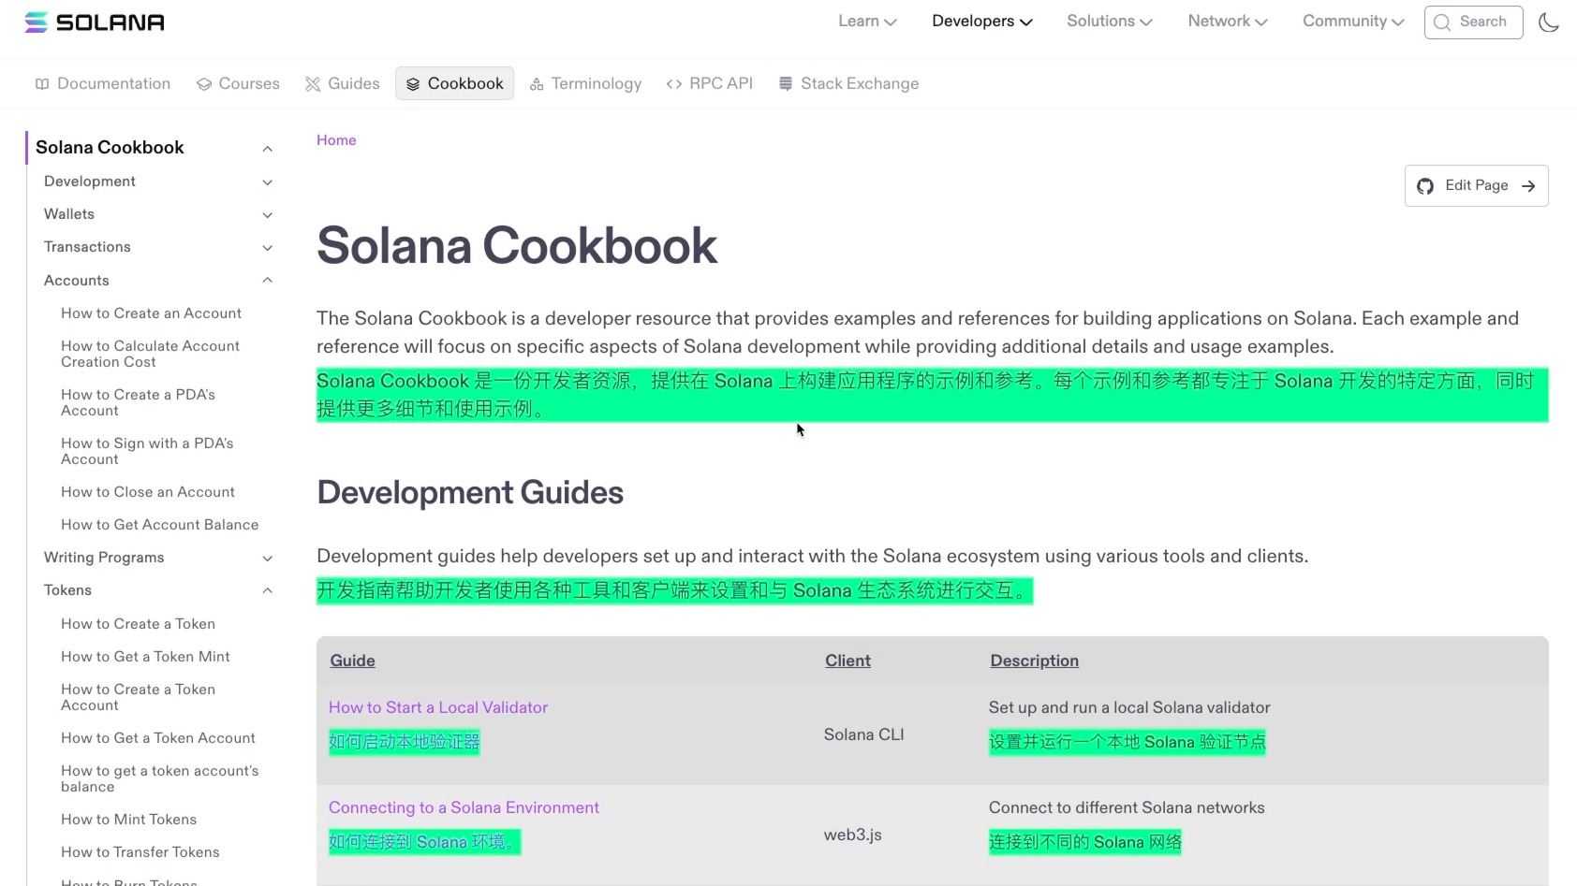Viewport: 1577px width, 886px height.
Task: Expand the Transactions sidebar section
Action: [268, 248]
